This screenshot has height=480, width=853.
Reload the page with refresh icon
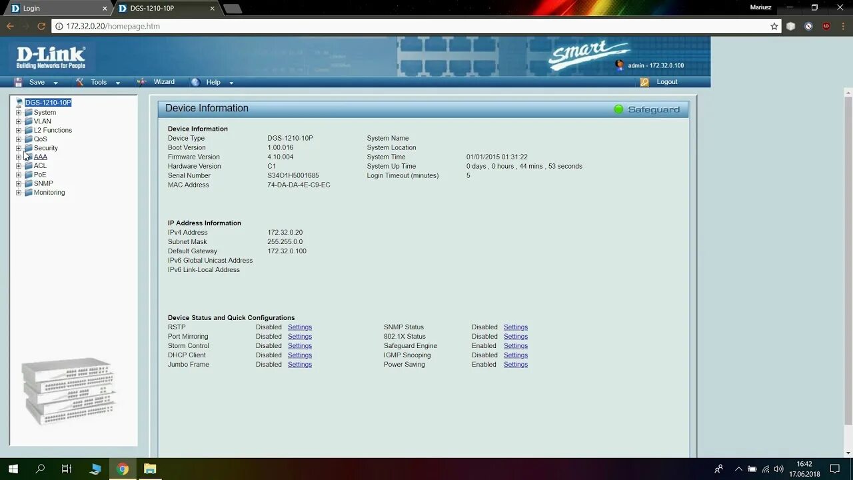point(41,26)
